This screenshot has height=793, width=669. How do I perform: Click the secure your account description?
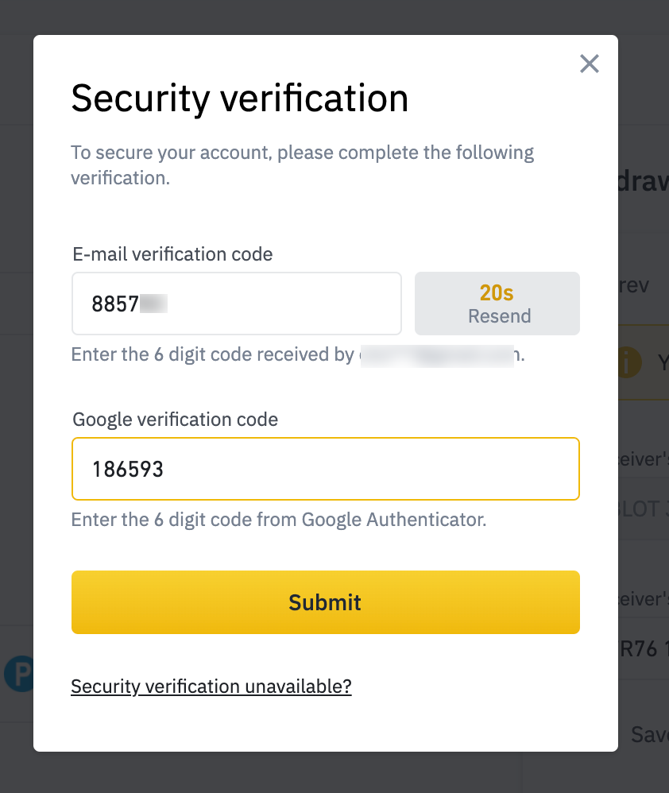click(303, 164)
